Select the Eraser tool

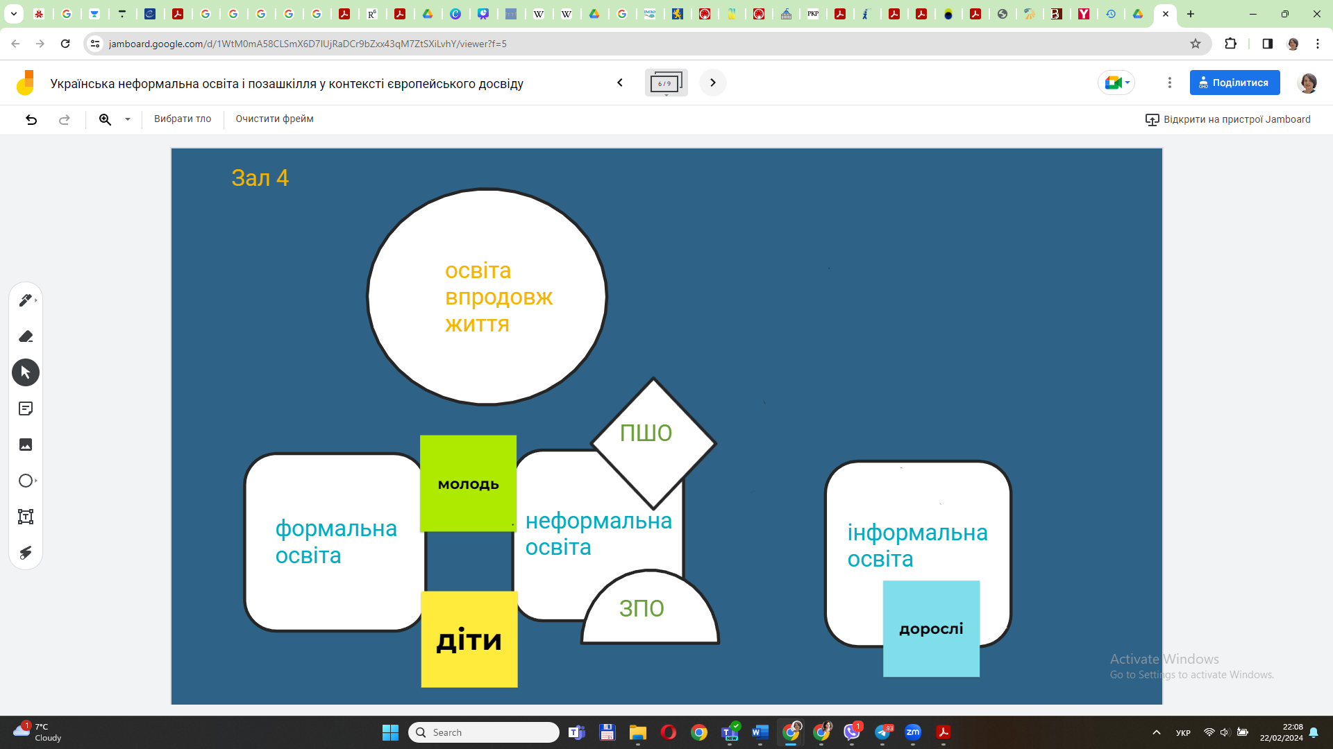coord(26,336)
